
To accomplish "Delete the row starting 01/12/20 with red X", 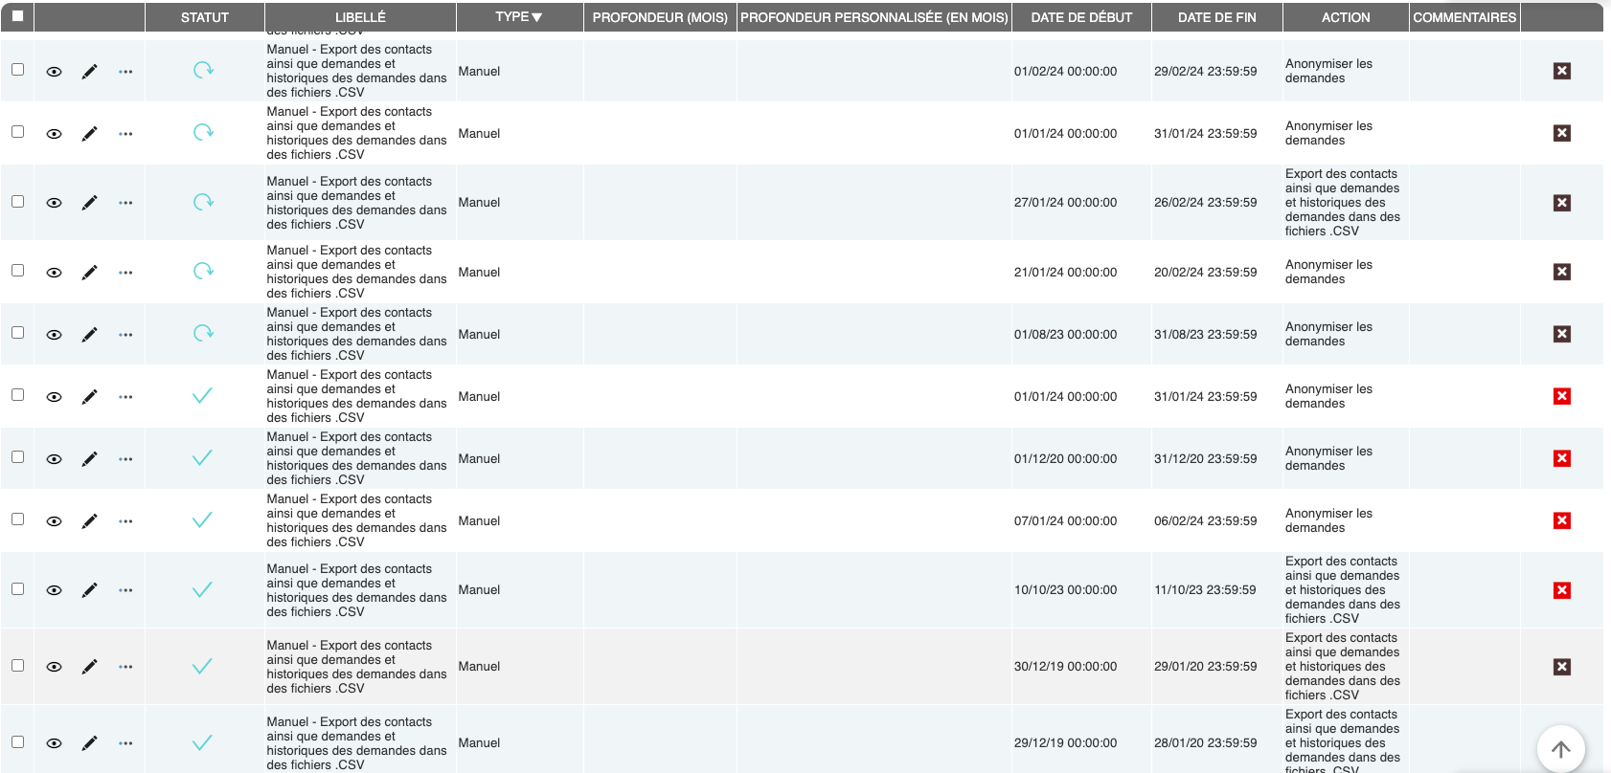I will (1561, 458).
